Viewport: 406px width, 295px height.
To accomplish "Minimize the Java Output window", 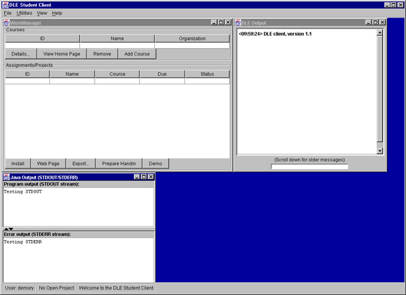I will (137, 177).
